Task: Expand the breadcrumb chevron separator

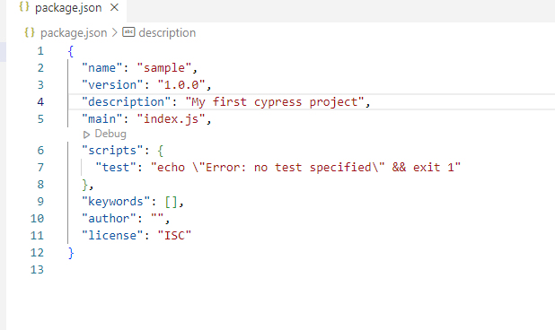Action: [114, 32]
